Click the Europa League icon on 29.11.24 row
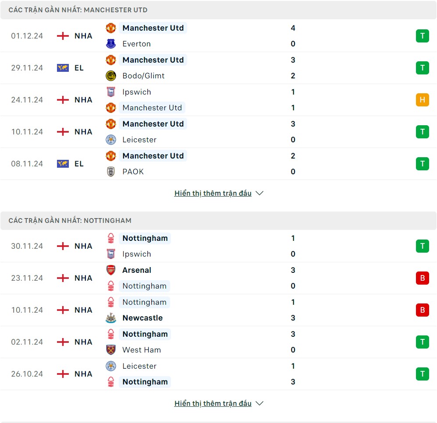 point(63,68)
